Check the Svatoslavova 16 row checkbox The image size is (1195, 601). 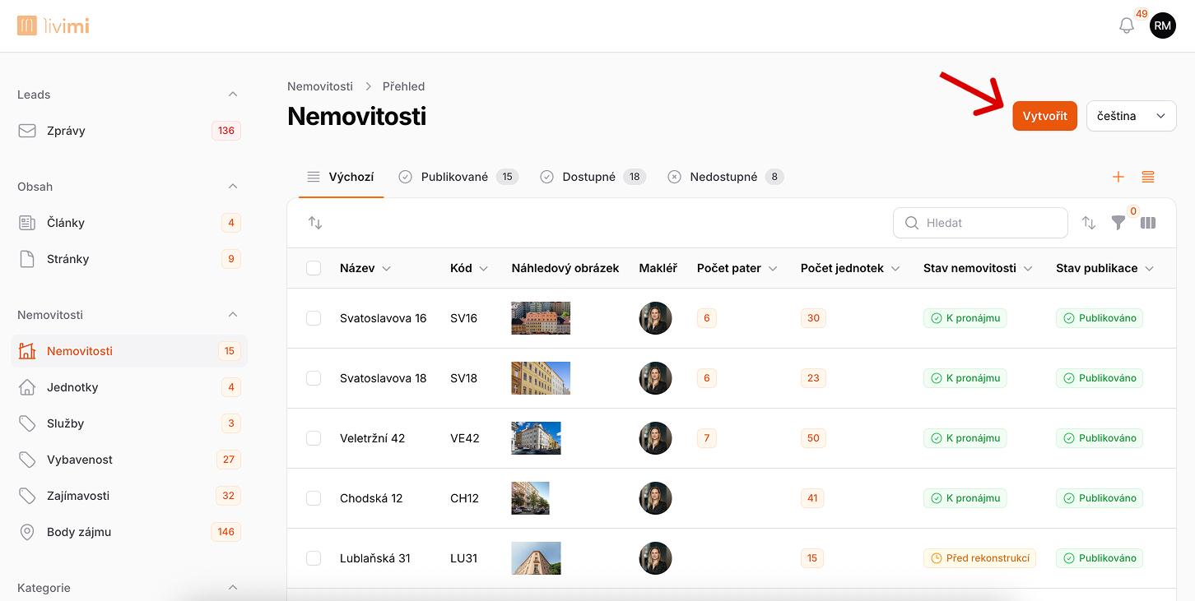tap(314, 318)
